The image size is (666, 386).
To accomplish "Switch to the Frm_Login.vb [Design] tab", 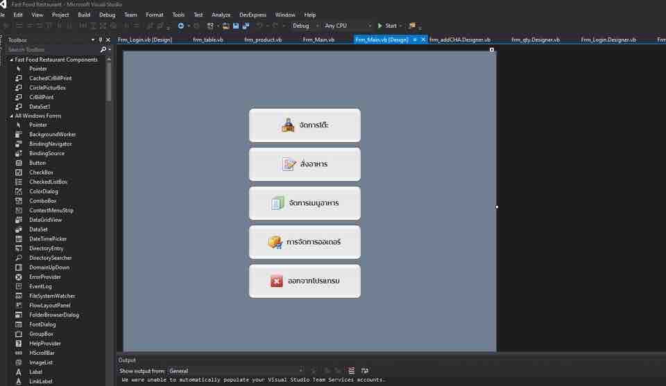I will coord(145,40).
